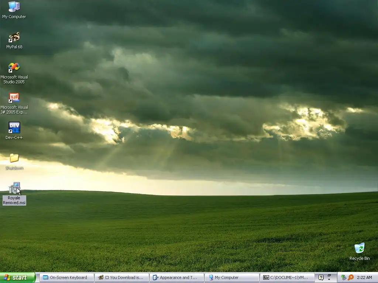The image size is (378, 283).
Task: Click the Safely Remove Hardware tray icon
Action: tap(344, 277)
